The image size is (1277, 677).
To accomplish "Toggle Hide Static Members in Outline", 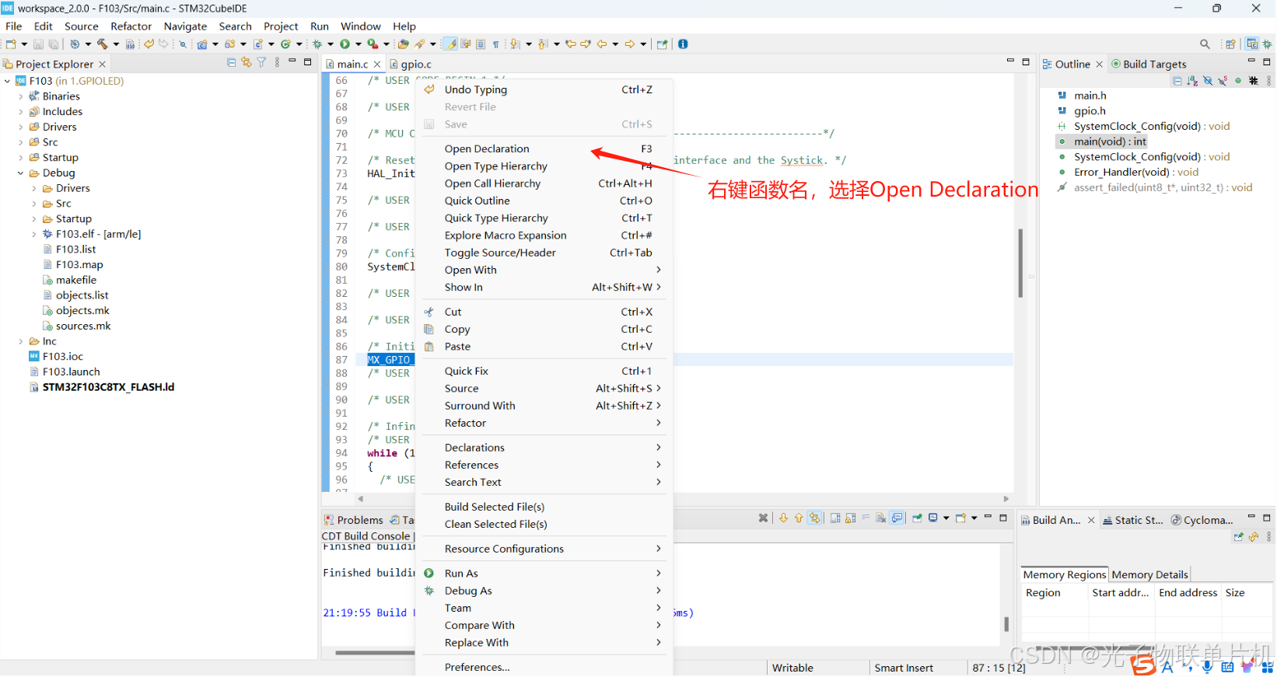I will (x=1223, y=80).
